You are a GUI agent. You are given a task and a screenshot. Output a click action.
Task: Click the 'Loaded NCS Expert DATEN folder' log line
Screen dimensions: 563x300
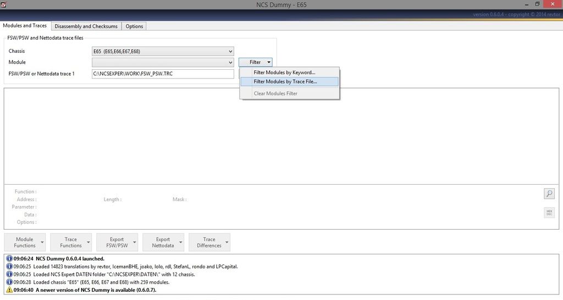(x=114, y=274)
